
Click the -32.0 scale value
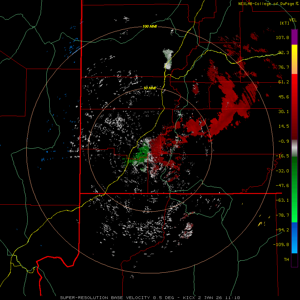282,171
